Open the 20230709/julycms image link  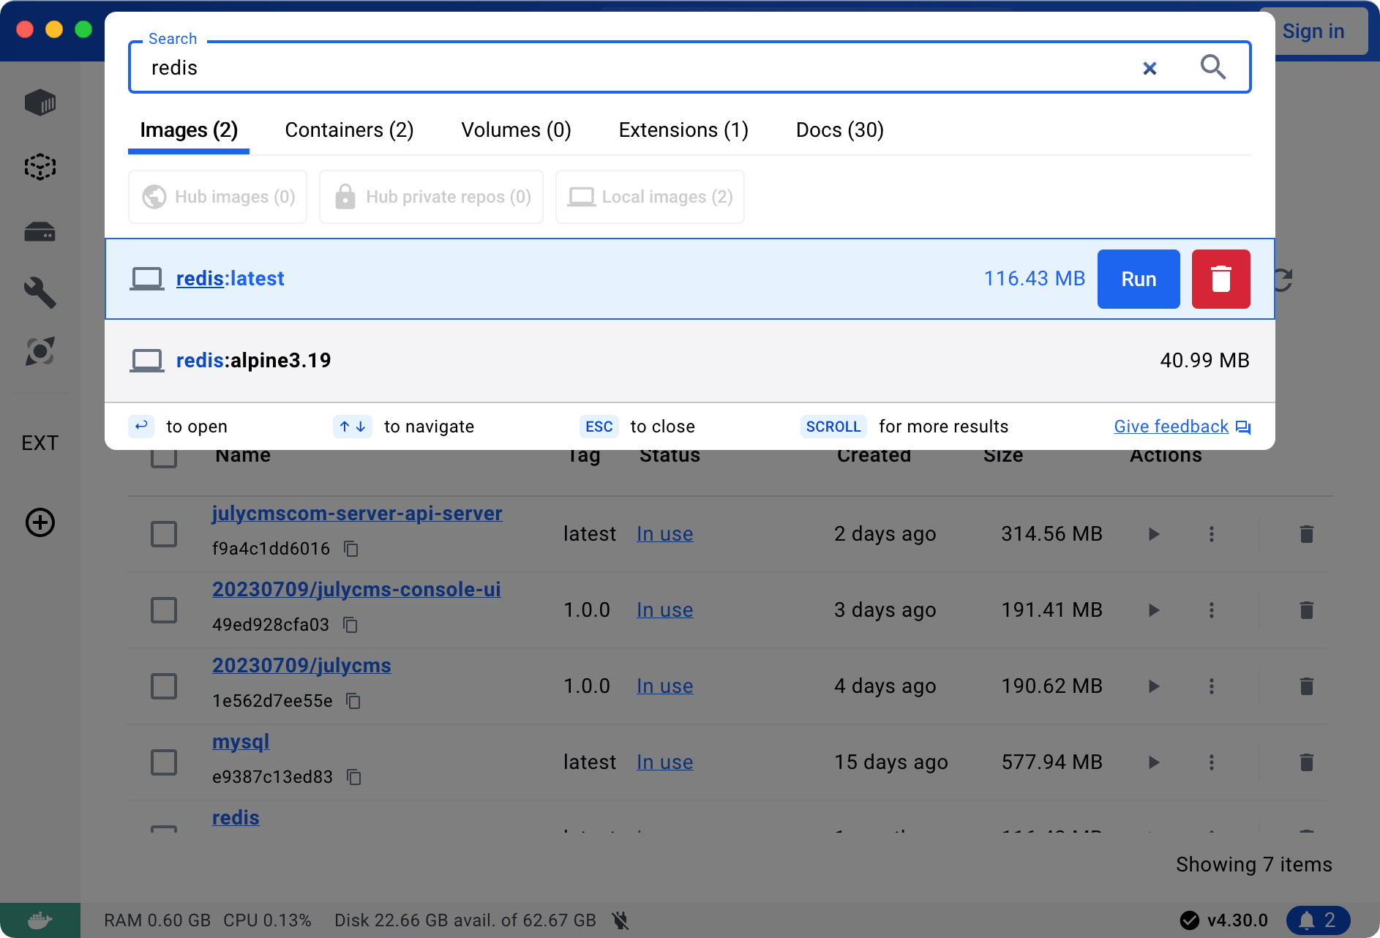pyautogui.click(x=301, y=666)
